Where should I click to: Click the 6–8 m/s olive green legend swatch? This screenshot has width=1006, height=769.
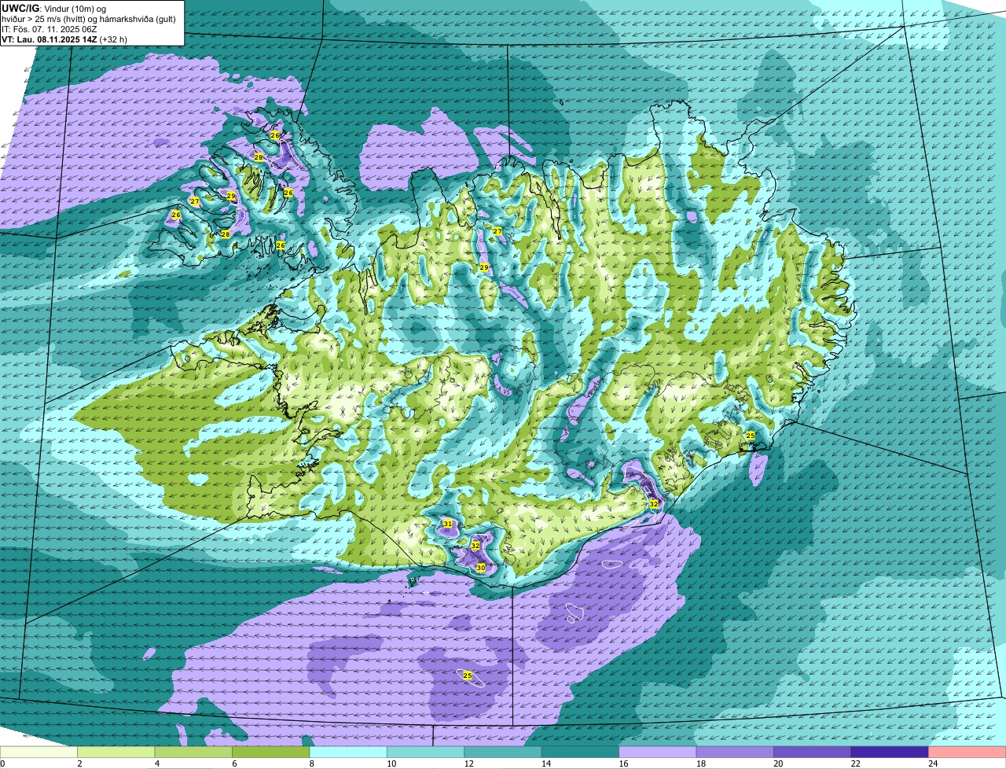[x=272, y=752]
